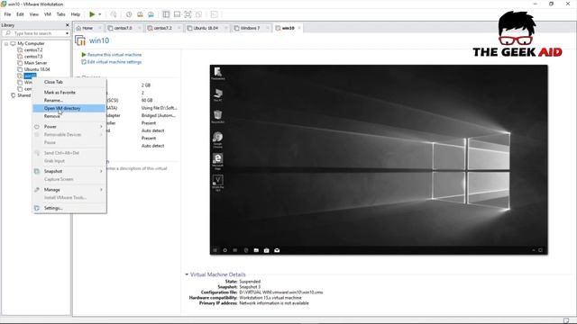Click the win10 VM screen preview thumbnail
This screenshot has width=577, height=324.
(379, 160)
